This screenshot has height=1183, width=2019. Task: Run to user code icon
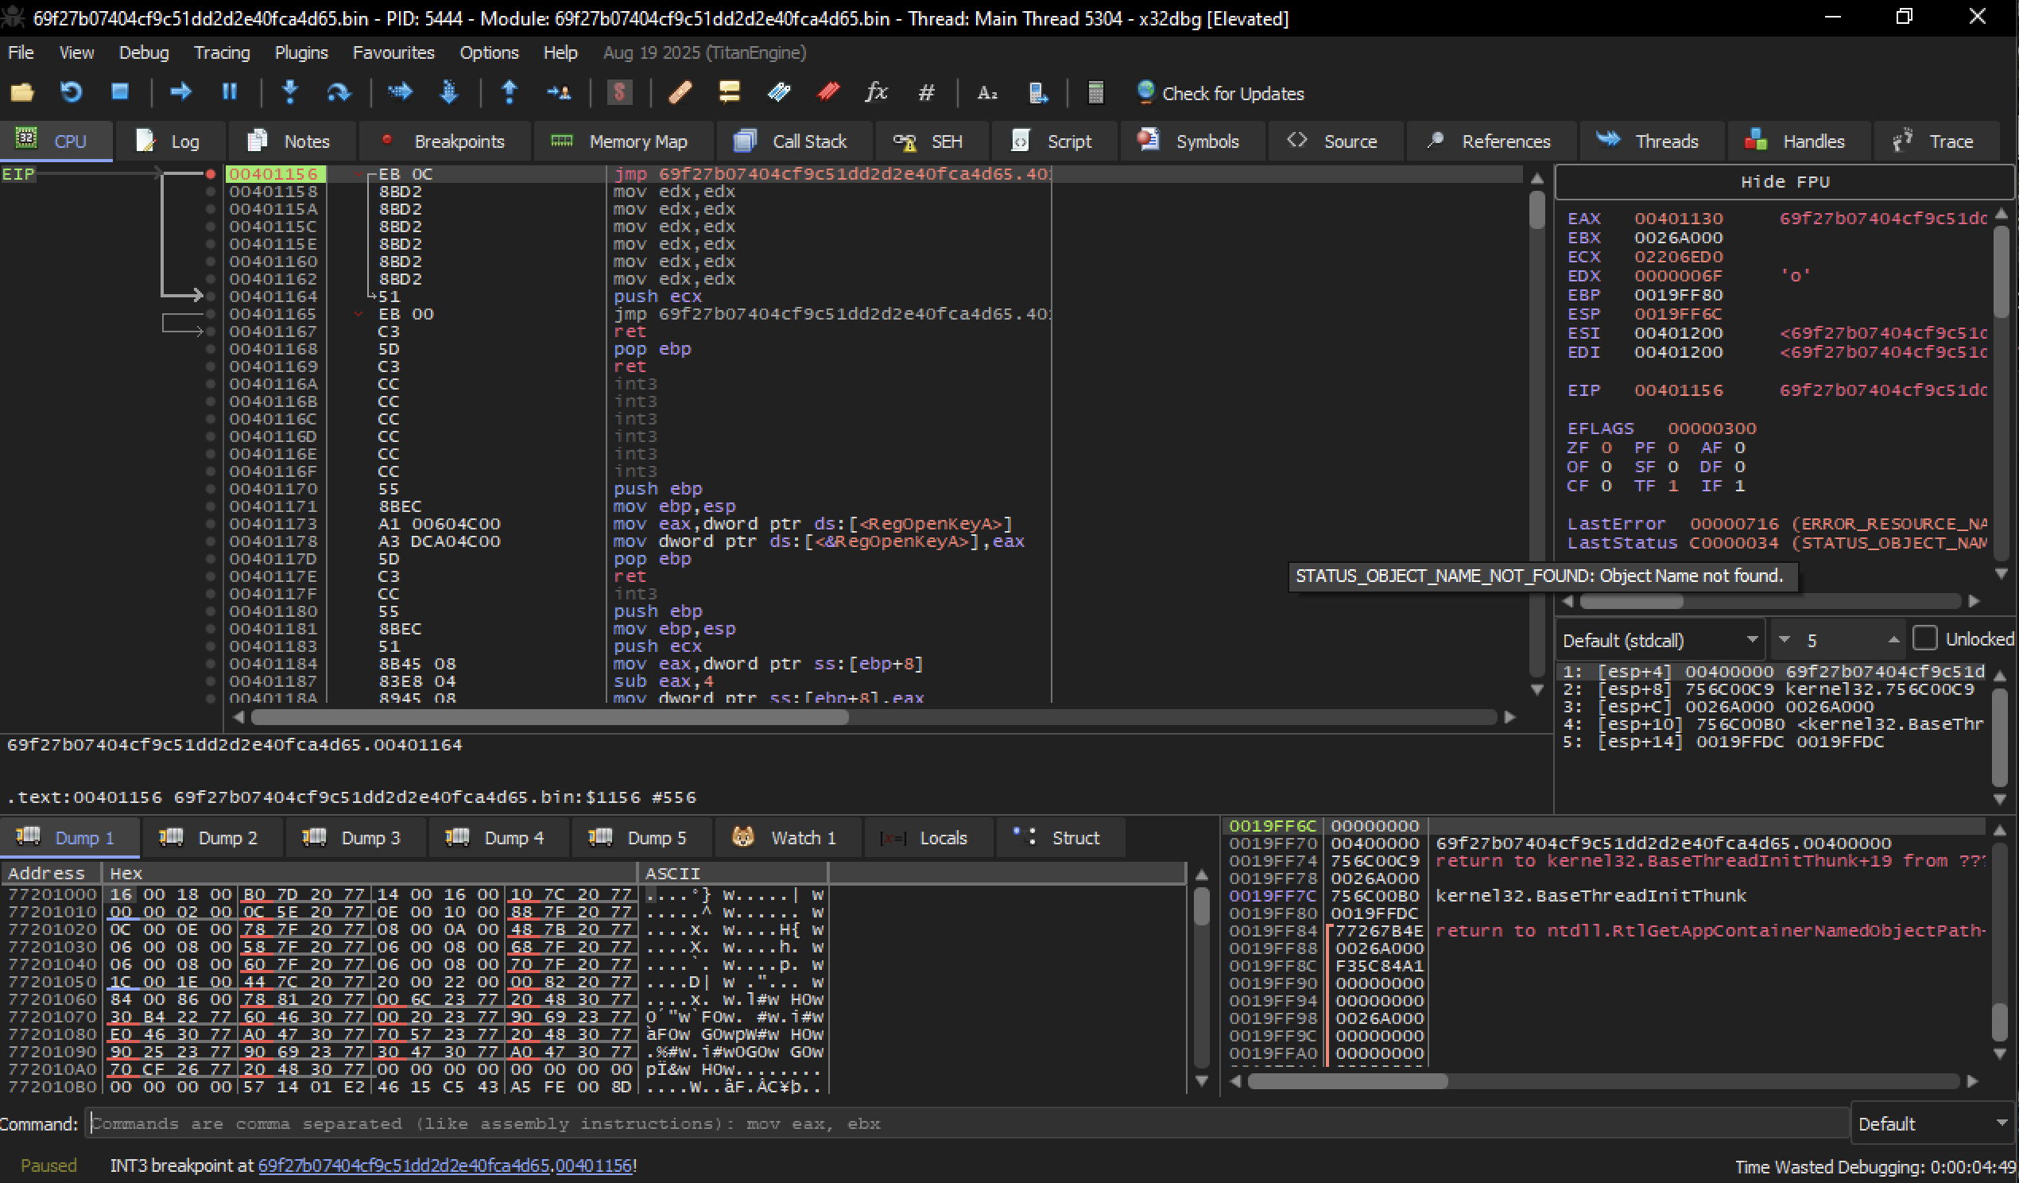[559, 93]
